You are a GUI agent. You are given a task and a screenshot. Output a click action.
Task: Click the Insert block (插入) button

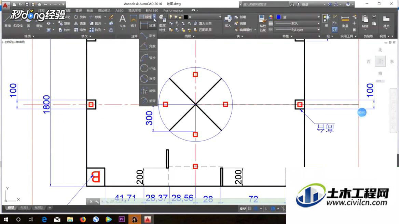228,21
